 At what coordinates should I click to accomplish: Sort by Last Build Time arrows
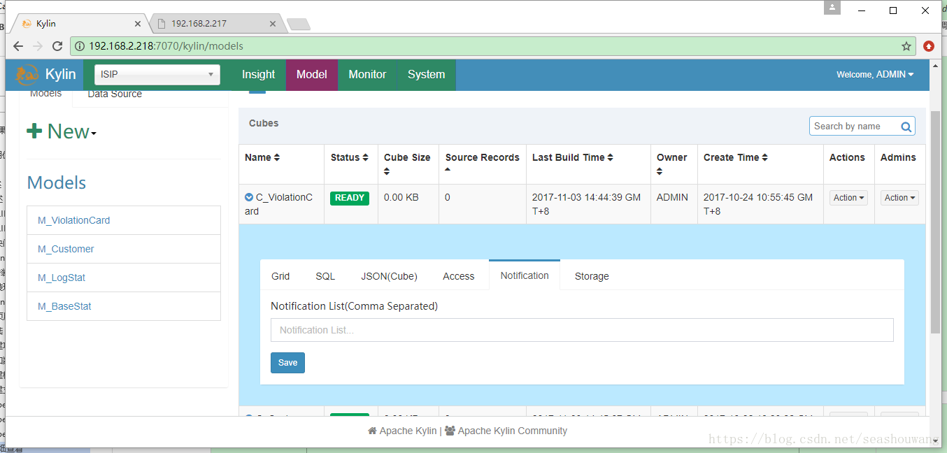611,158
